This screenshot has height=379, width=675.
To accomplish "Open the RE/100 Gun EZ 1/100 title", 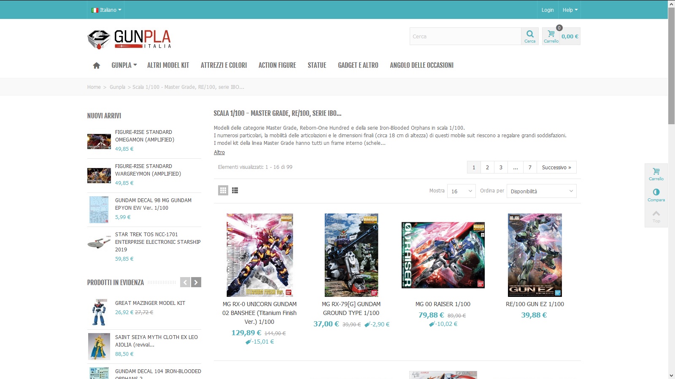I will click(535, 304).
